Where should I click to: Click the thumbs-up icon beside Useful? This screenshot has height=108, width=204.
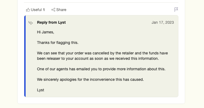(28, 10)
